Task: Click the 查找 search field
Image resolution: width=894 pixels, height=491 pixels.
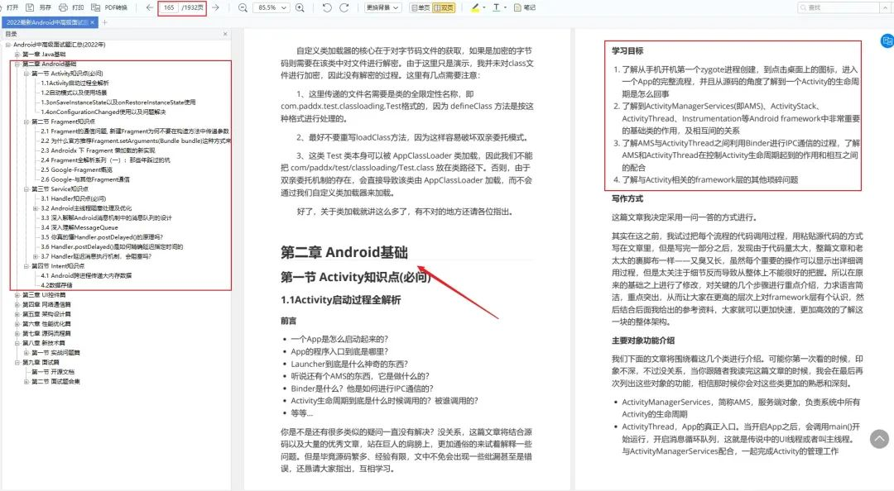Action: click(838, 7)
